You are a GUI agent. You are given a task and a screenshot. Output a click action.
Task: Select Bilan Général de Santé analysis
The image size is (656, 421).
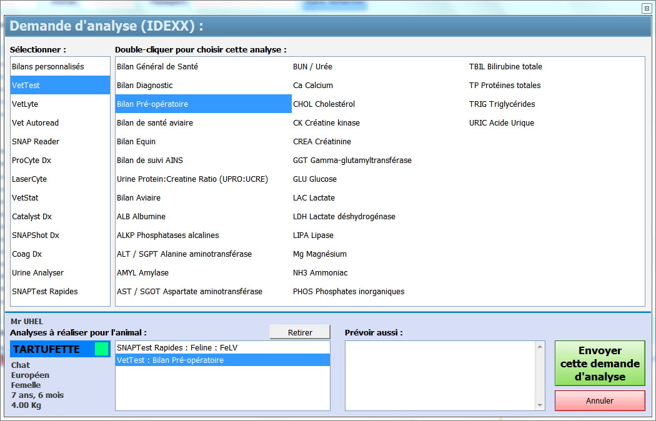click(x=157, y=66)
